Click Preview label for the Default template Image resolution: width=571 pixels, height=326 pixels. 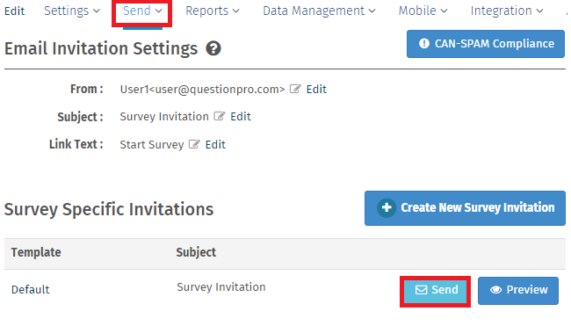(x=527, y=290)
